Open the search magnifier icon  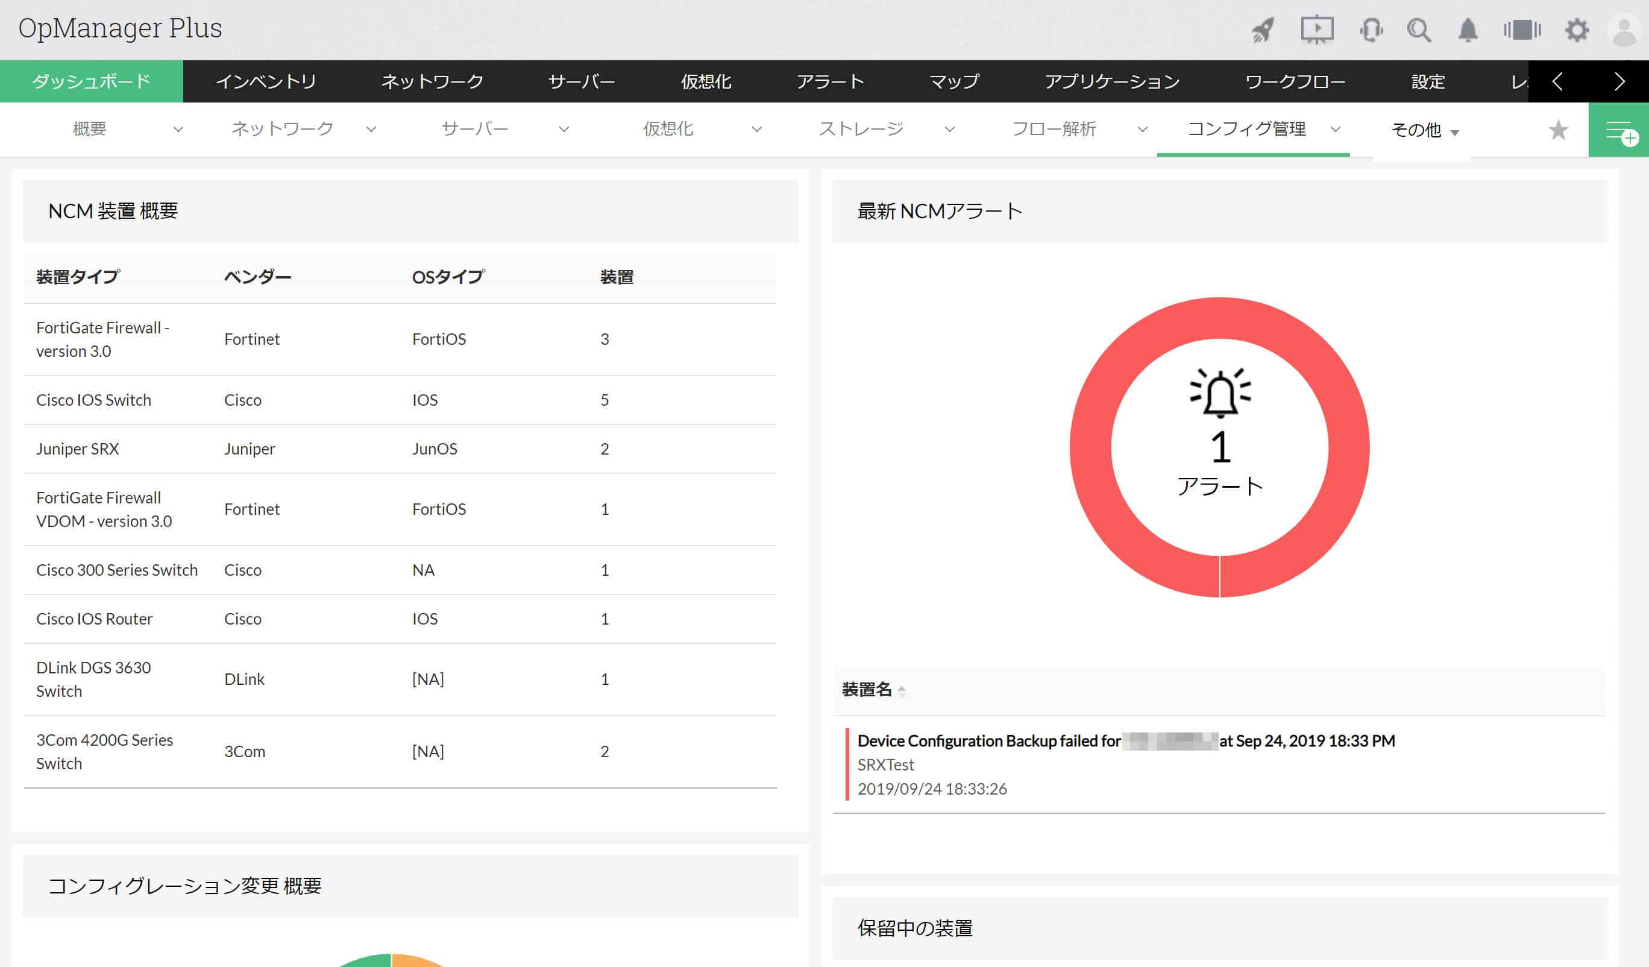tap(1418, 30)
